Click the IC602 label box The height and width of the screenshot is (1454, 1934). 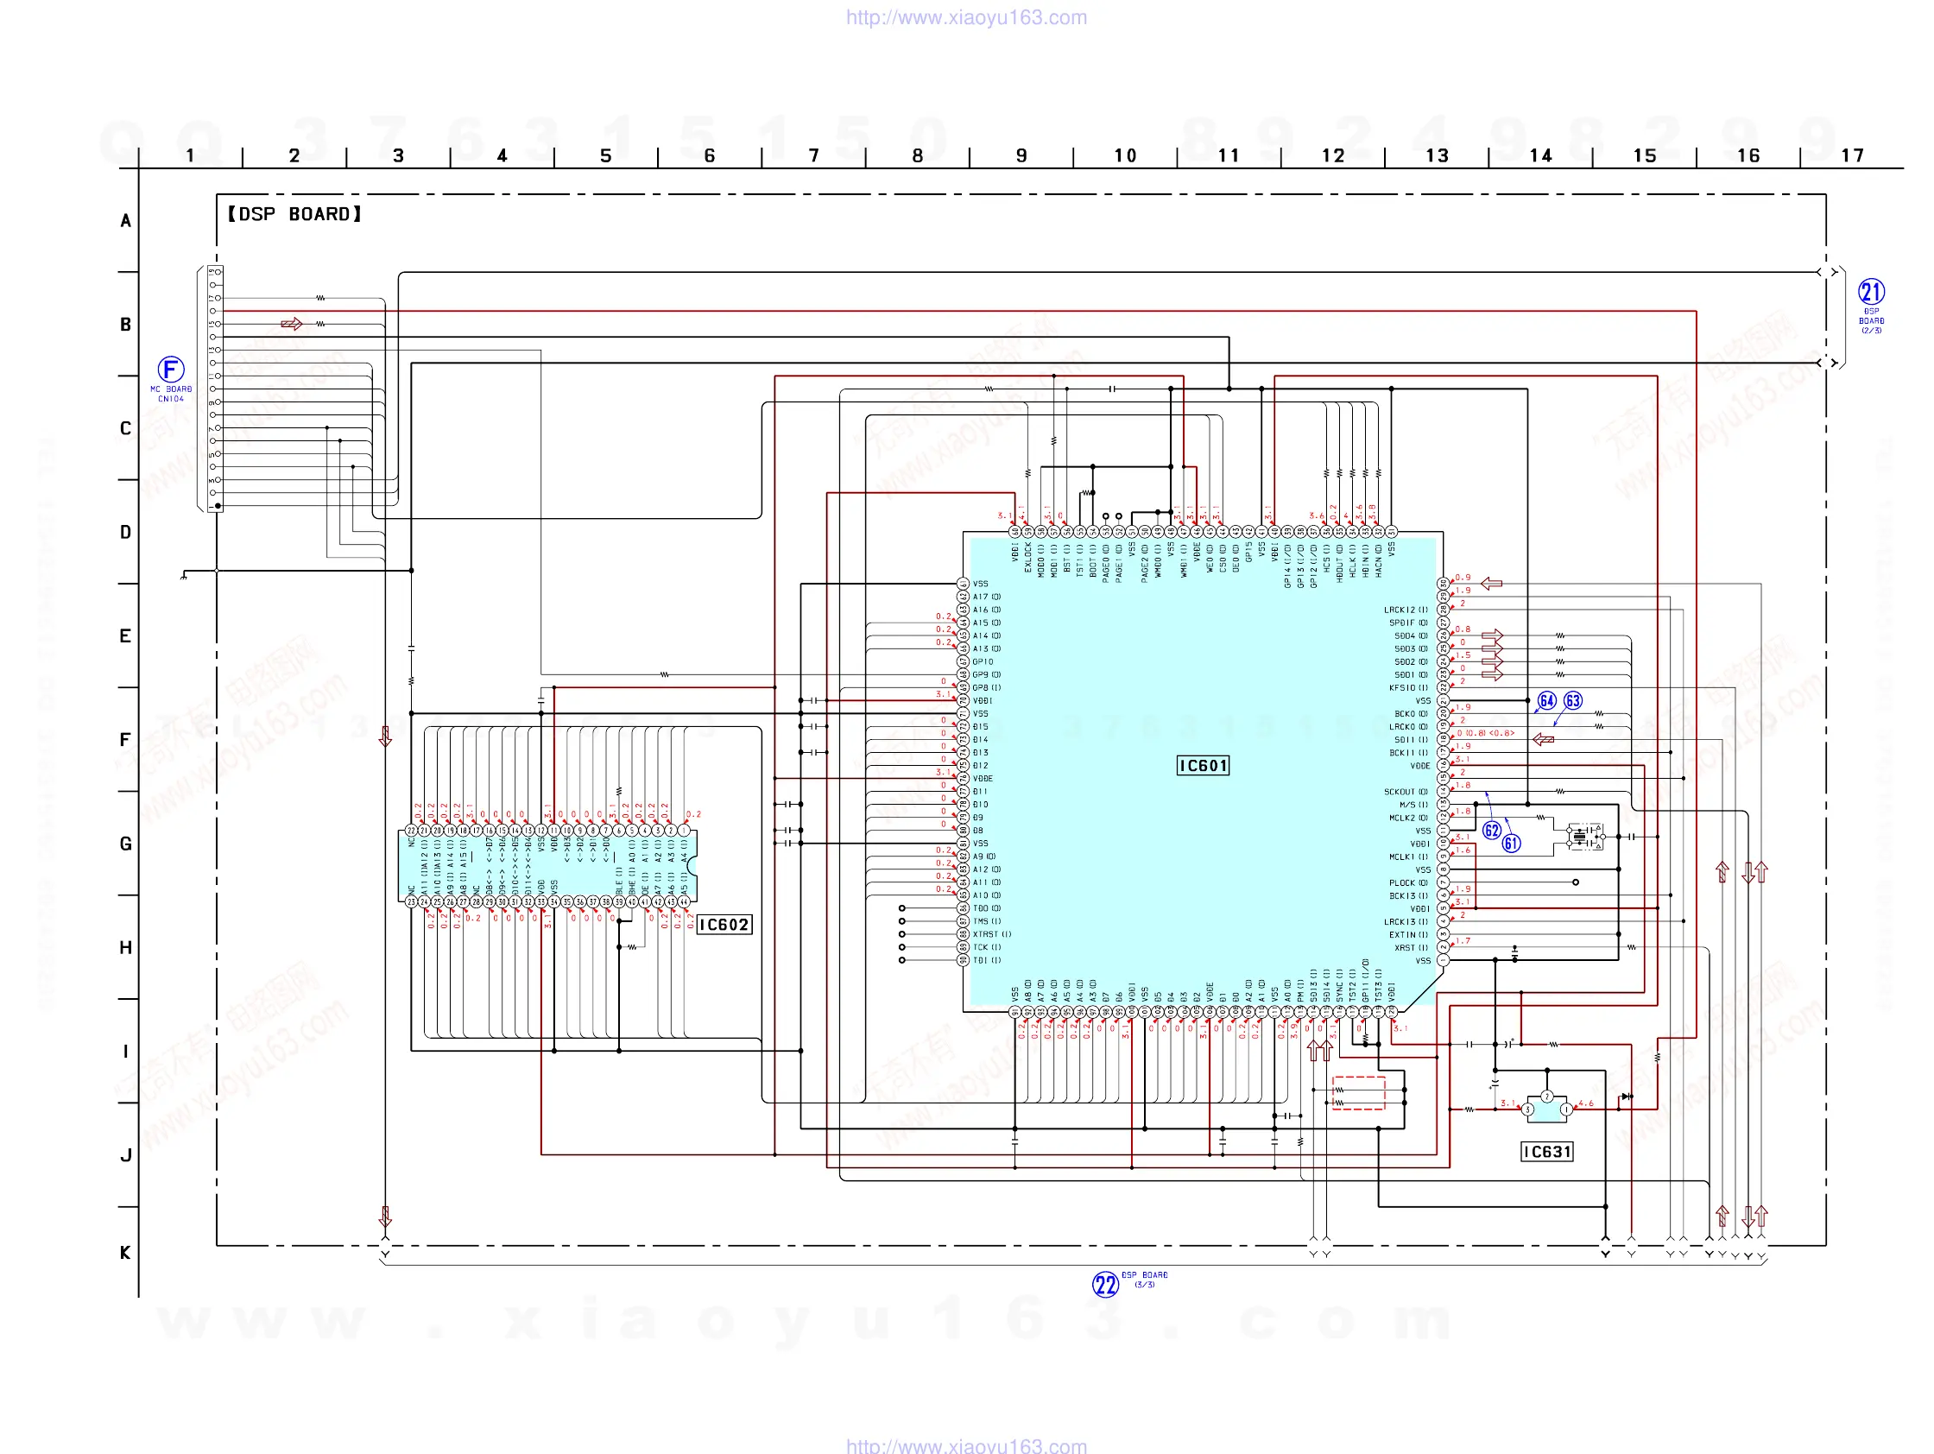tap(724, 925)
